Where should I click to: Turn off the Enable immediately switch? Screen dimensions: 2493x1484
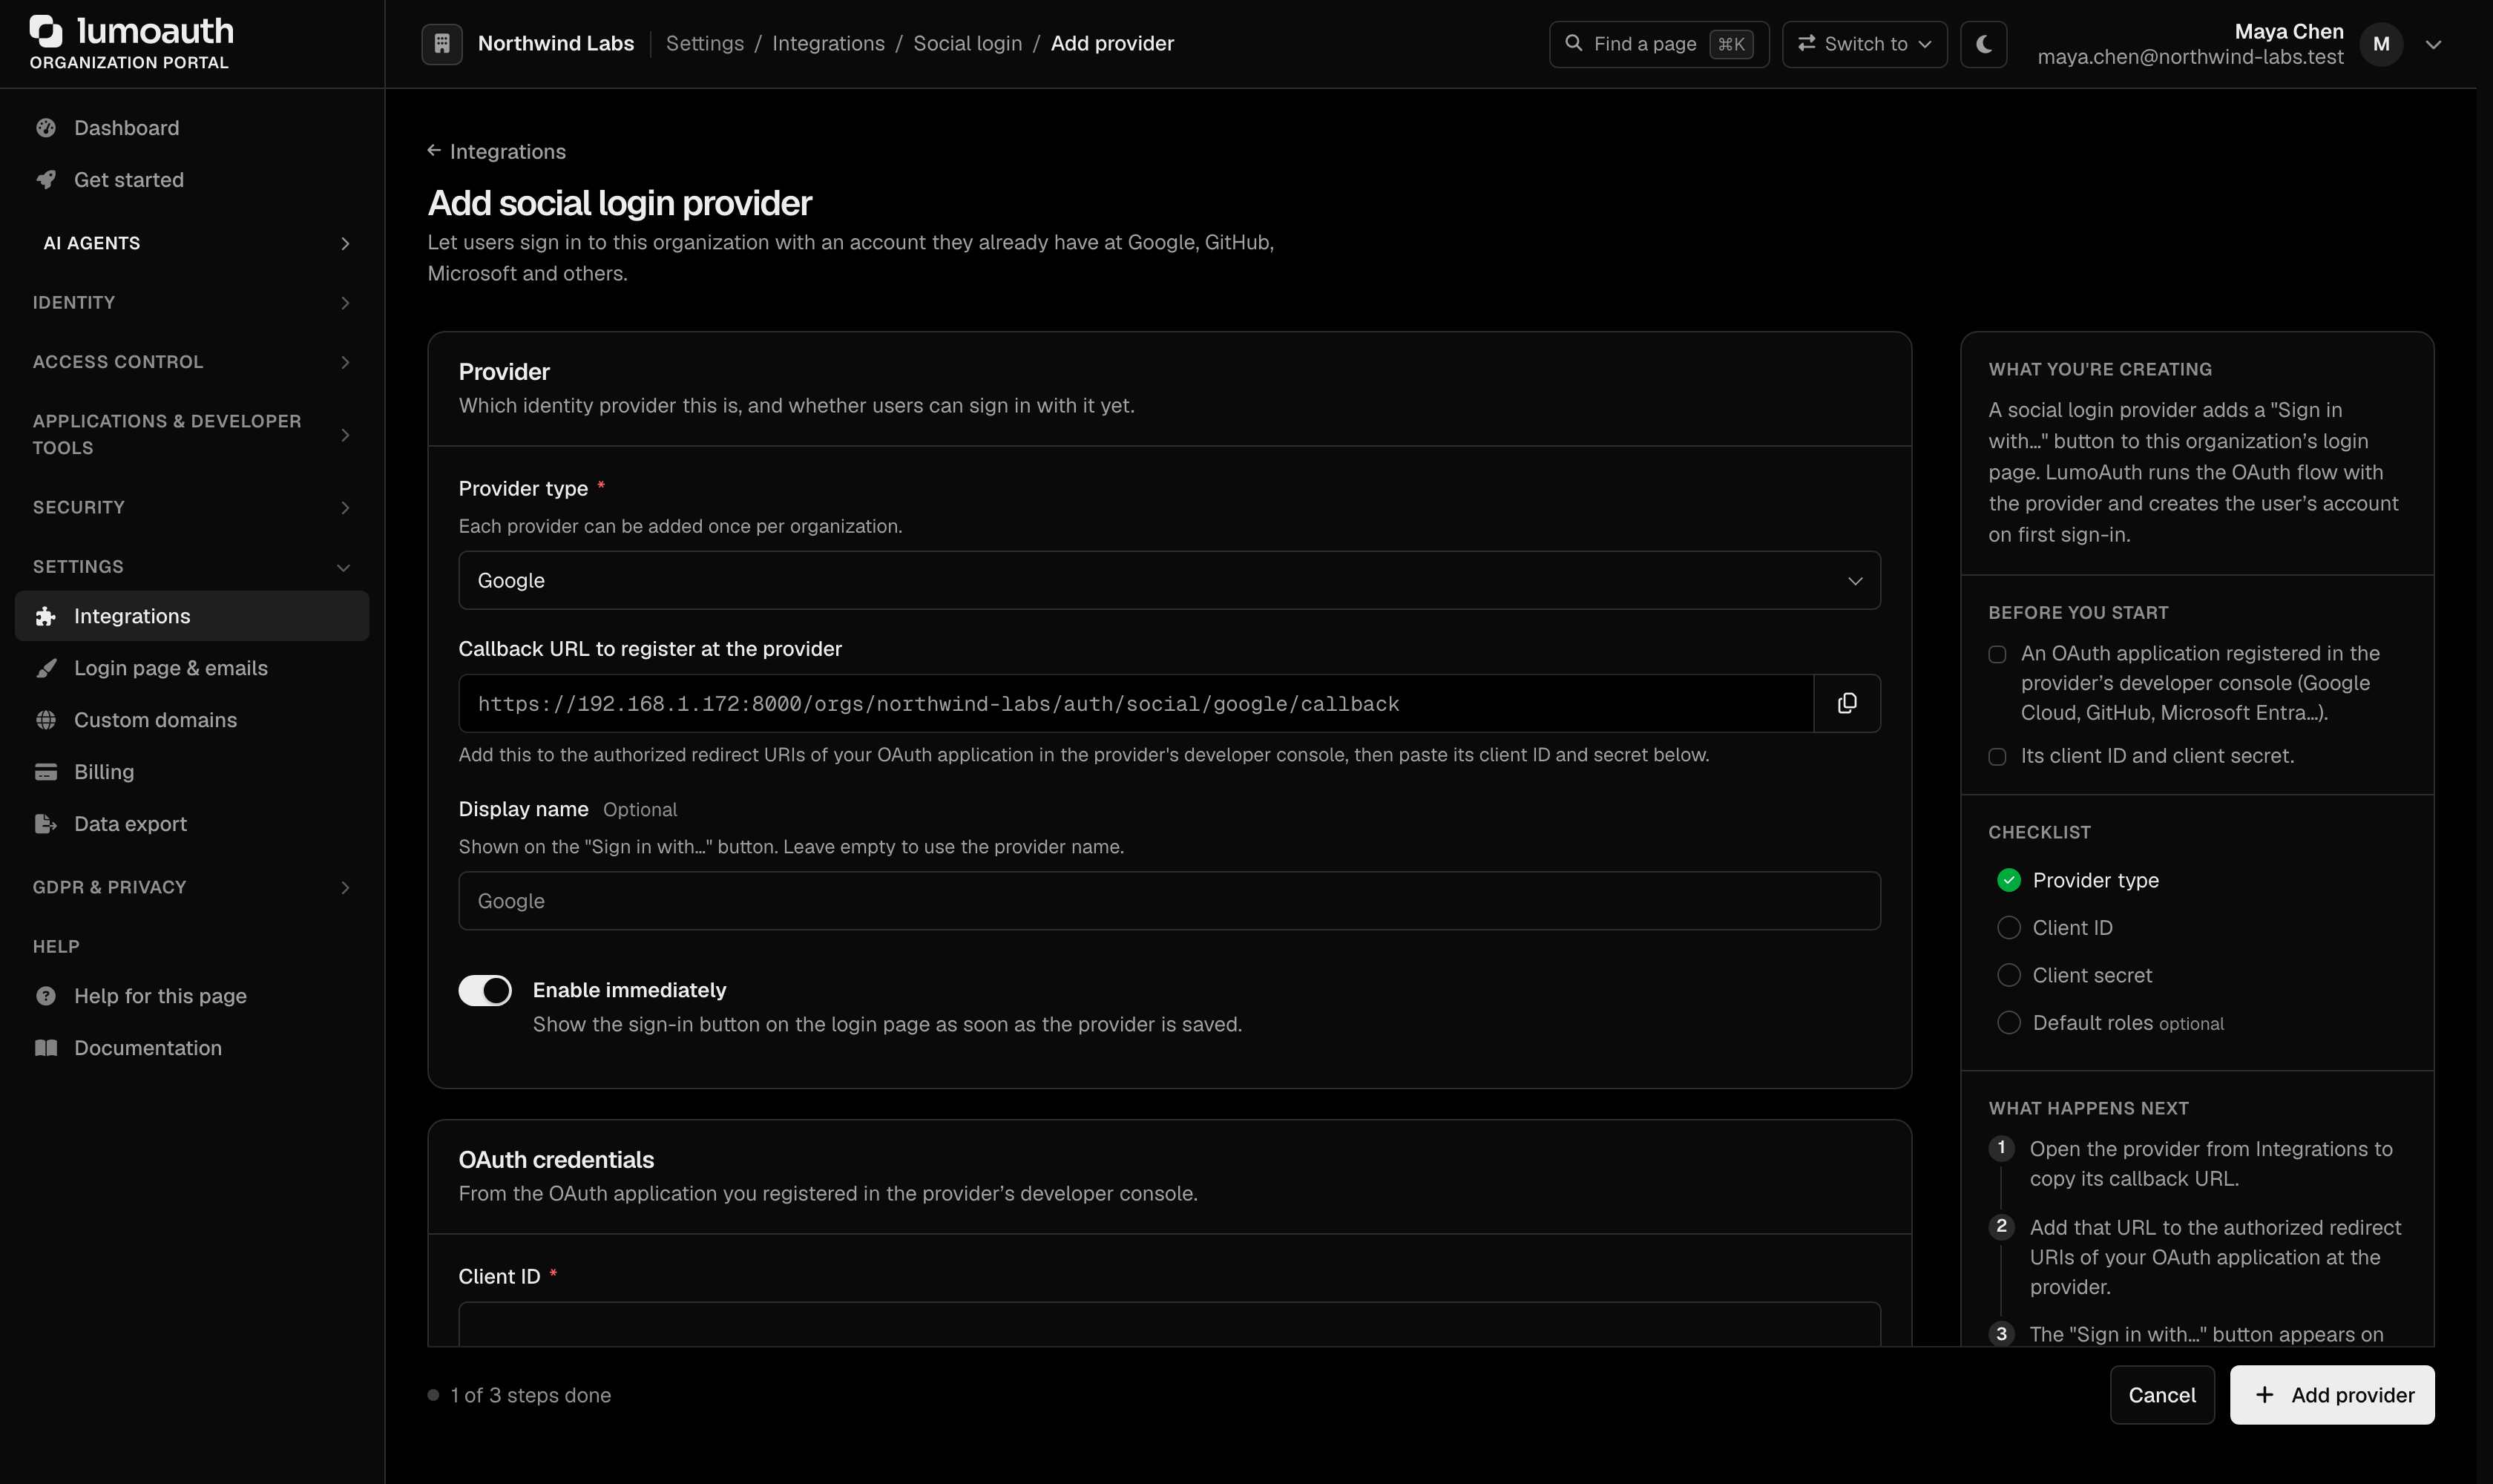tap(485, 990)
